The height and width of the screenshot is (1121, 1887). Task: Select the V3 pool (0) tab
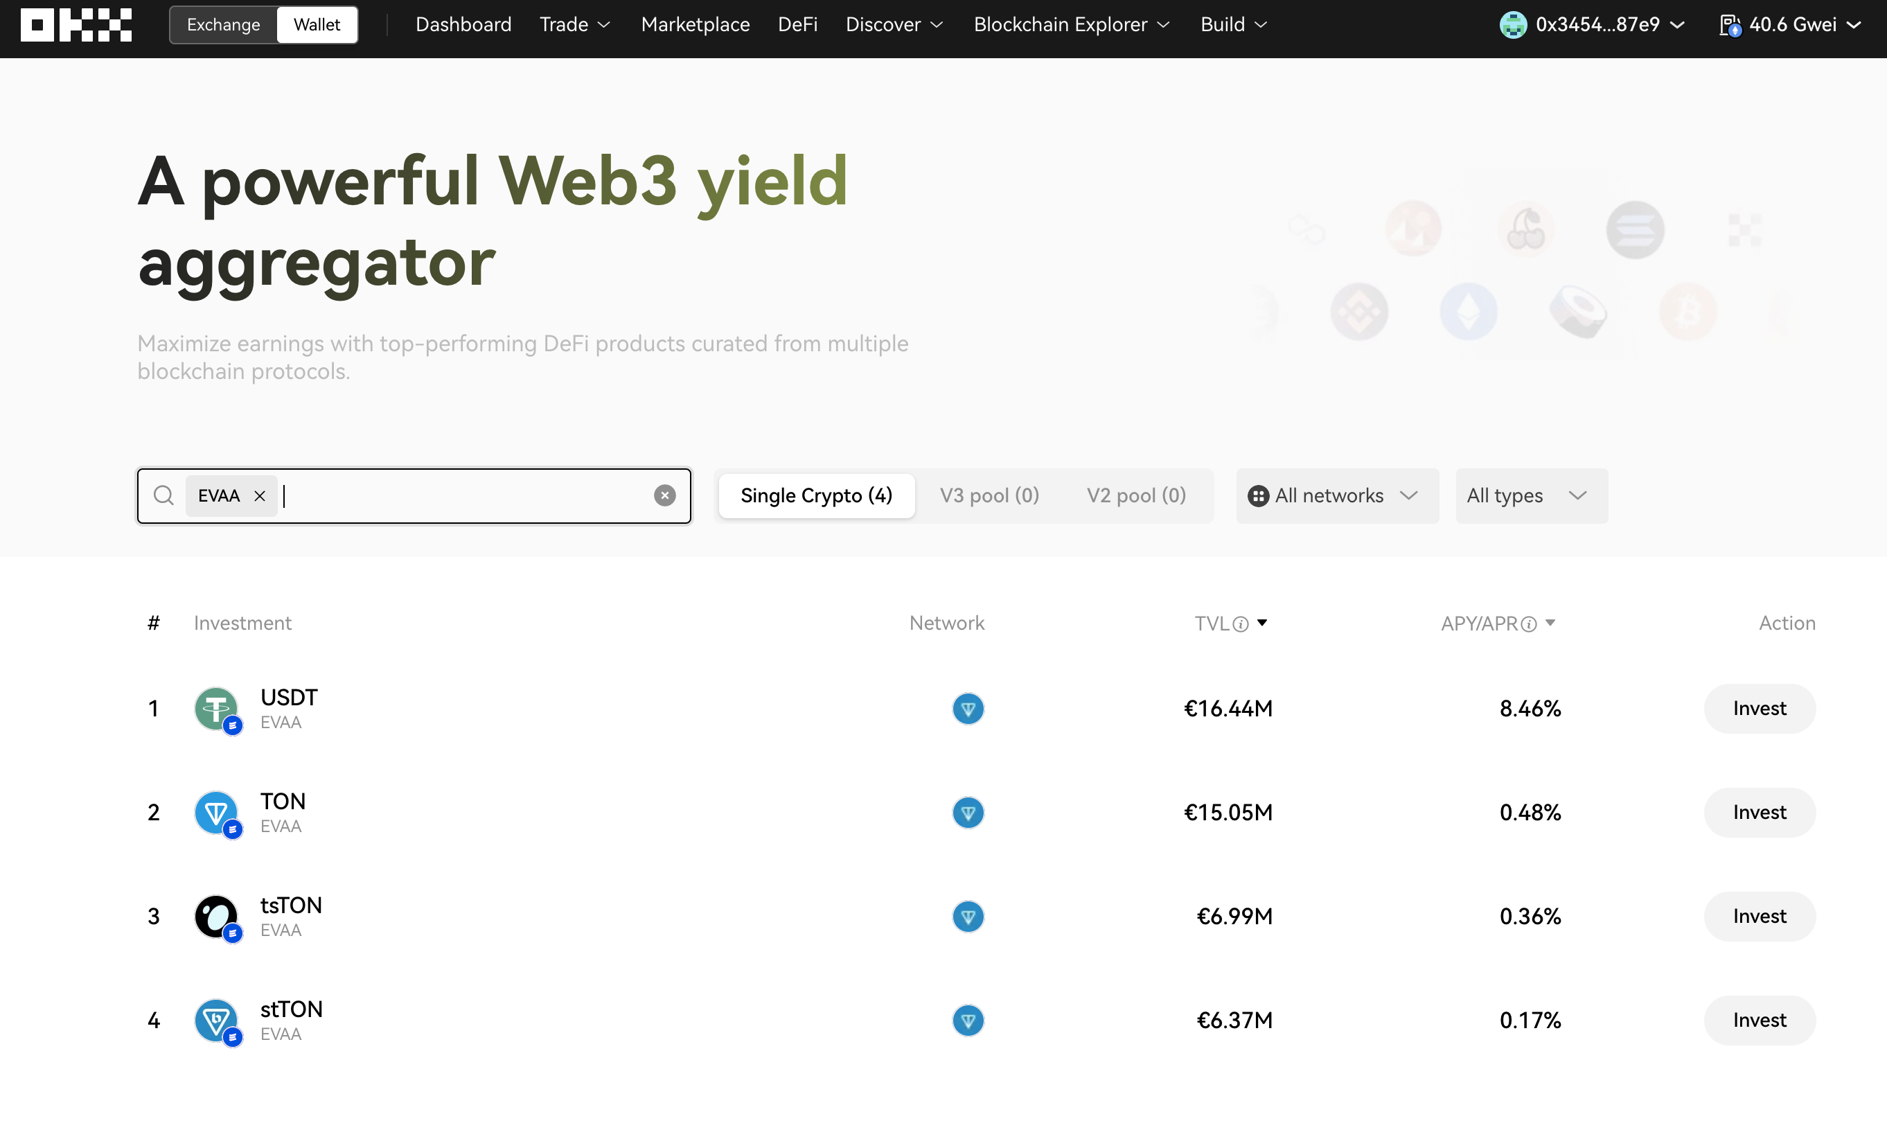[x=989, y=495]
